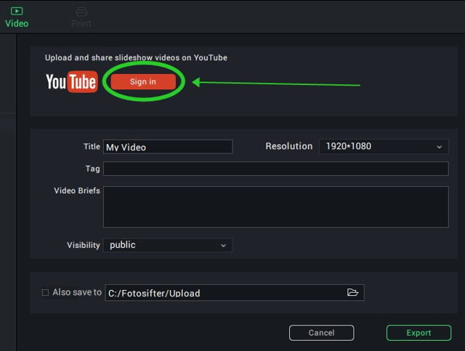The image size is (465, 351).
Task: Click the YouTube logo
Action: 72,81
